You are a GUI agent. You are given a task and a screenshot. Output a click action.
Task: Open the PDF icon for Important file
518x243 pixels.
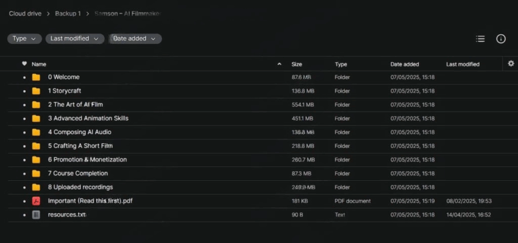(36, 201)
